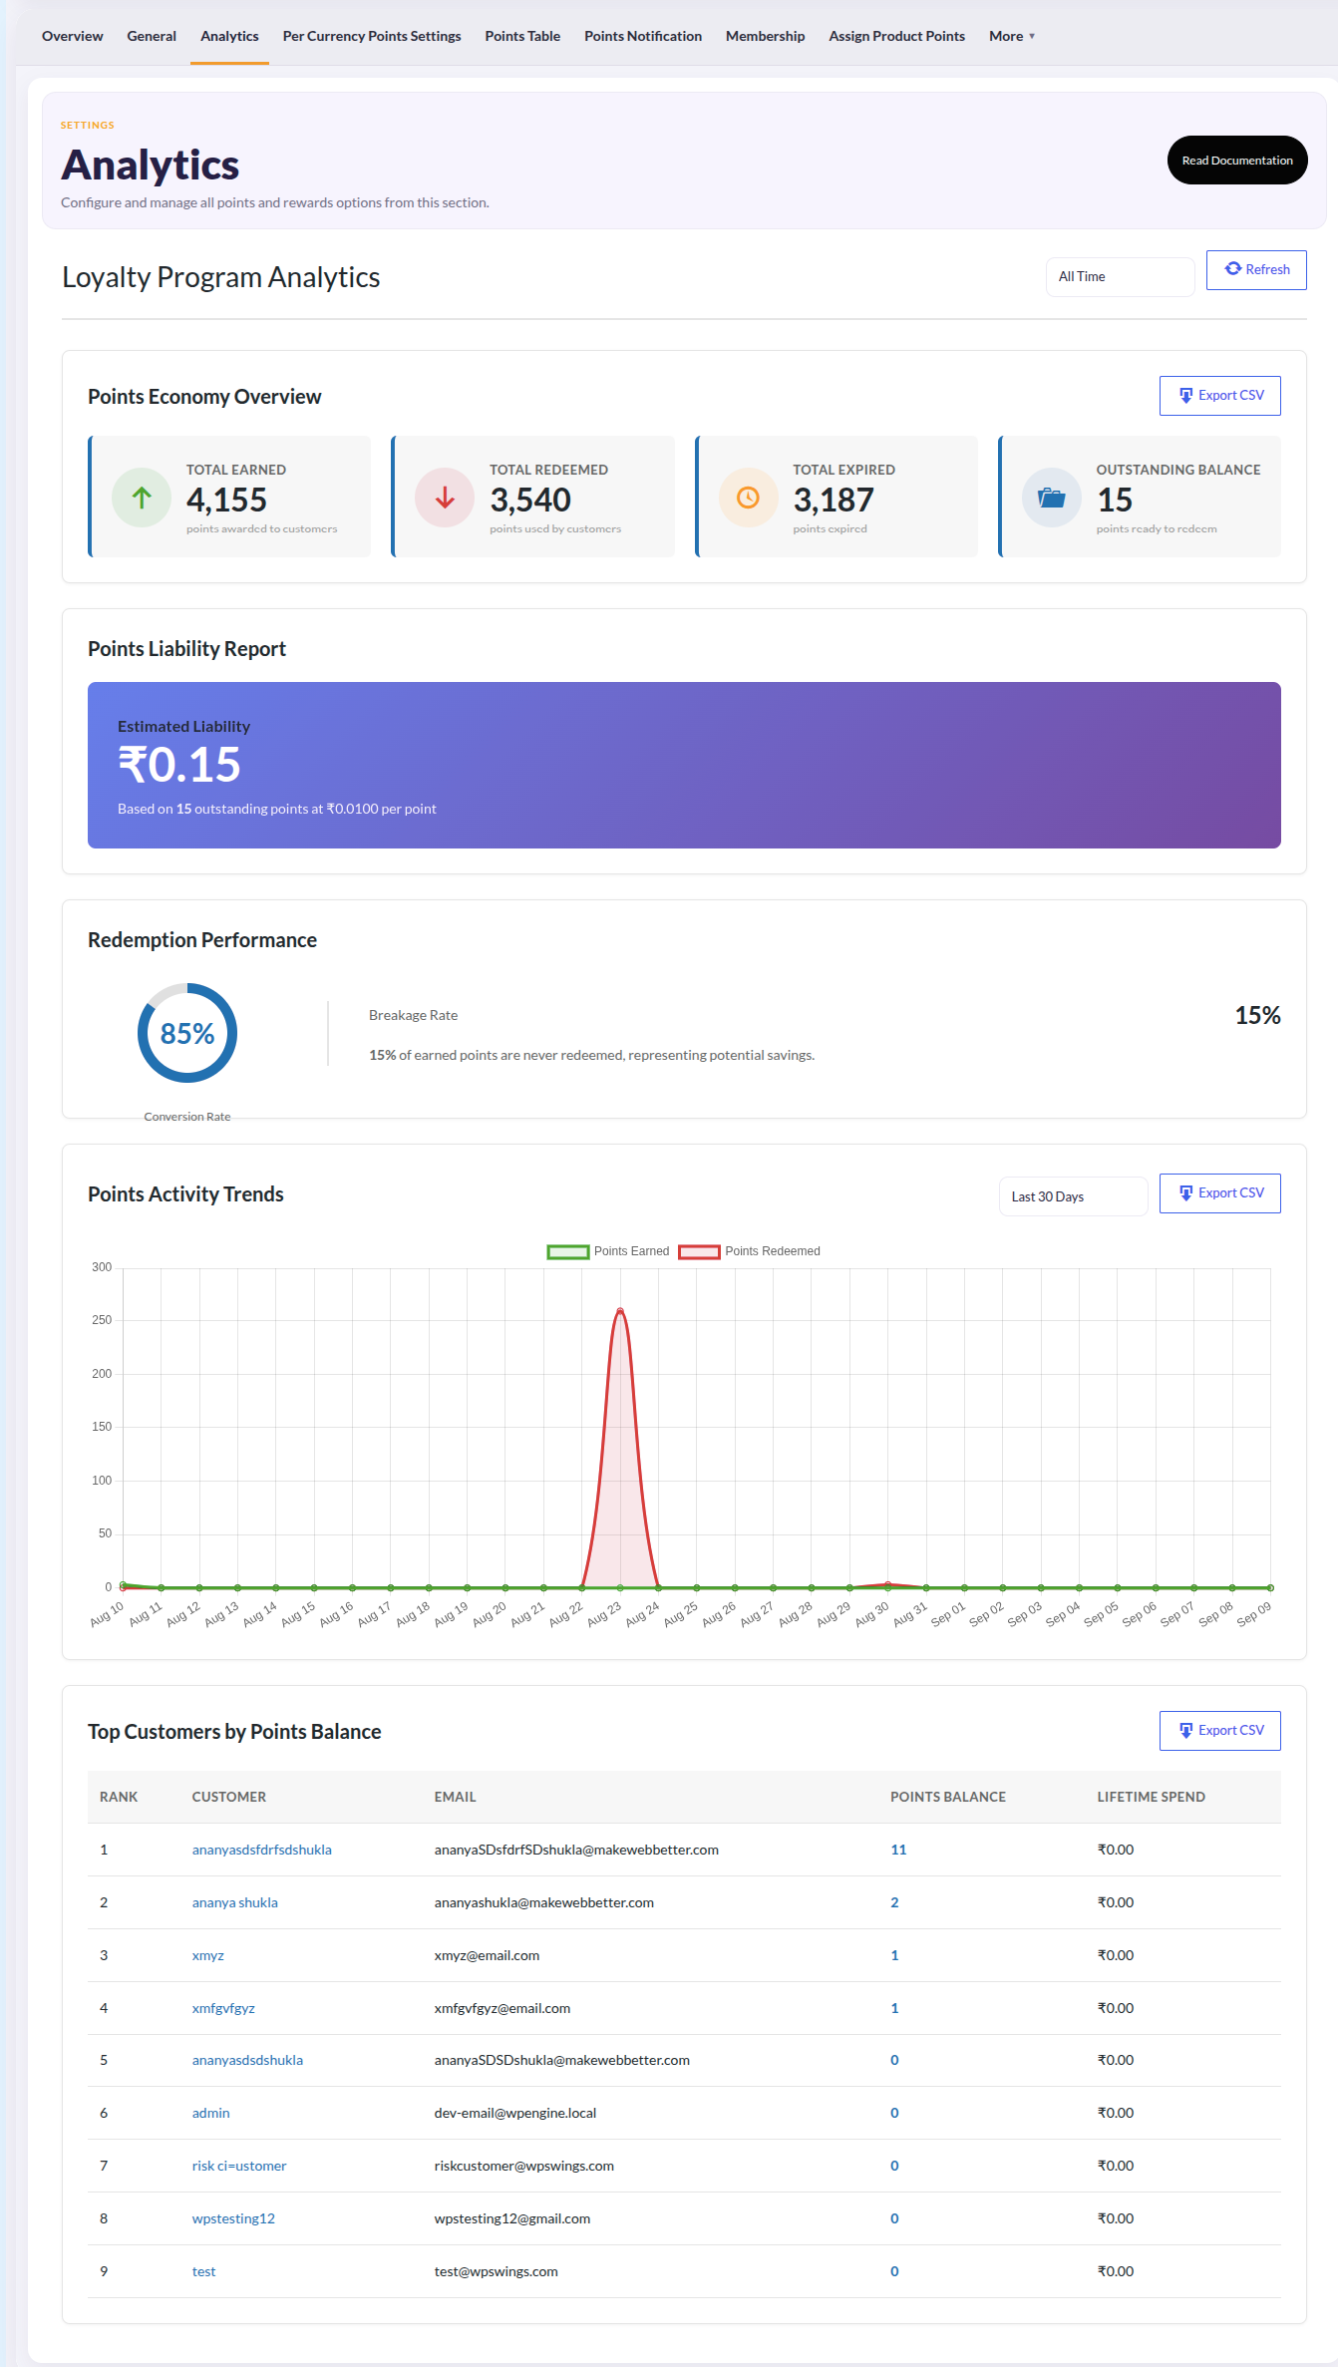Open the xmfgvfgyz customer link
The height and width of the screenshot is (2367, 1338).
pos(223,2008)
